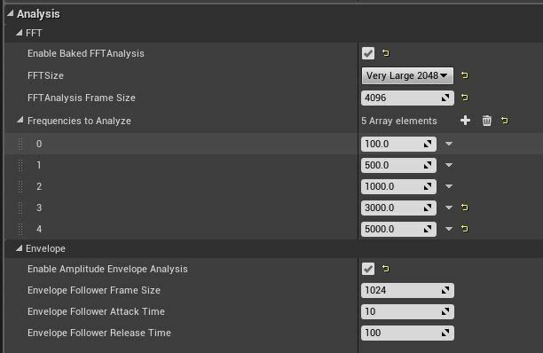Screen dimensions: 543x353
Task: Add a new element to Frequencies to Analyze
Action: point(465,121)
